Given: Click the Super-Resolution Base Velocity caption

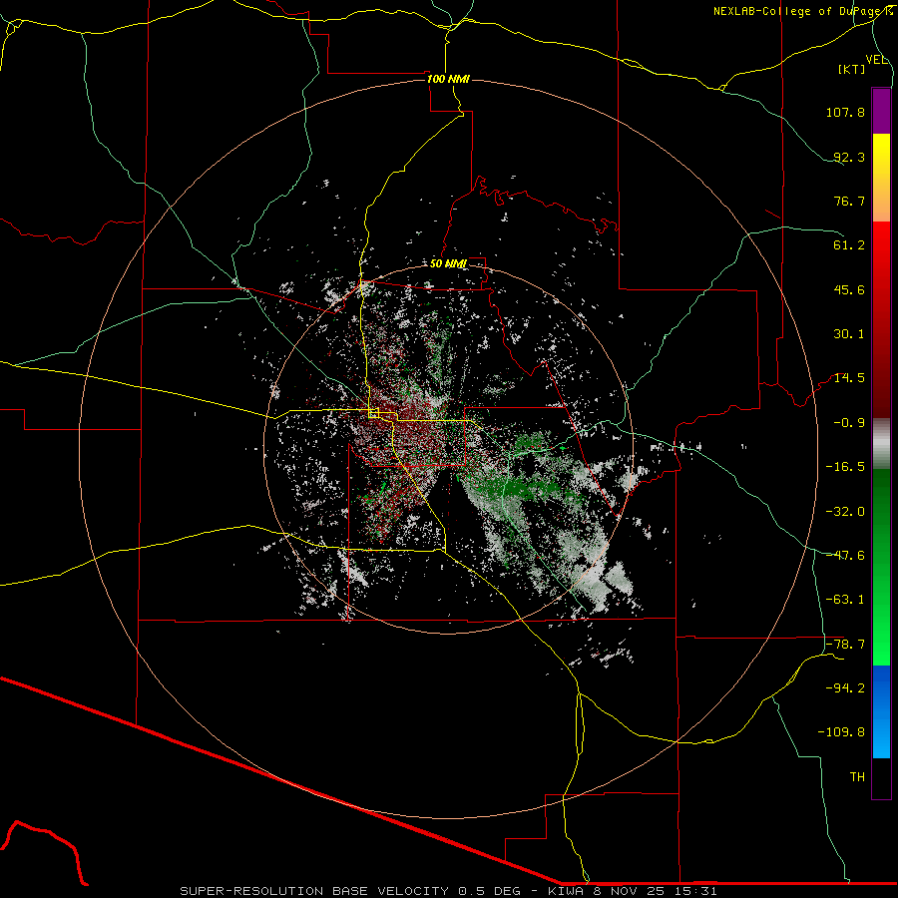Looking at the screenshot, I should [x=448, y=891].
